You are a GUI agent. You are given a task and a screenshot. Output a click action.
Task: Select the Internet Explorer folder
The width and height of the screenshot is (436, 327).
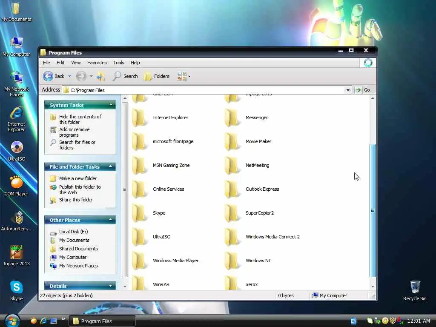[160, 118]
